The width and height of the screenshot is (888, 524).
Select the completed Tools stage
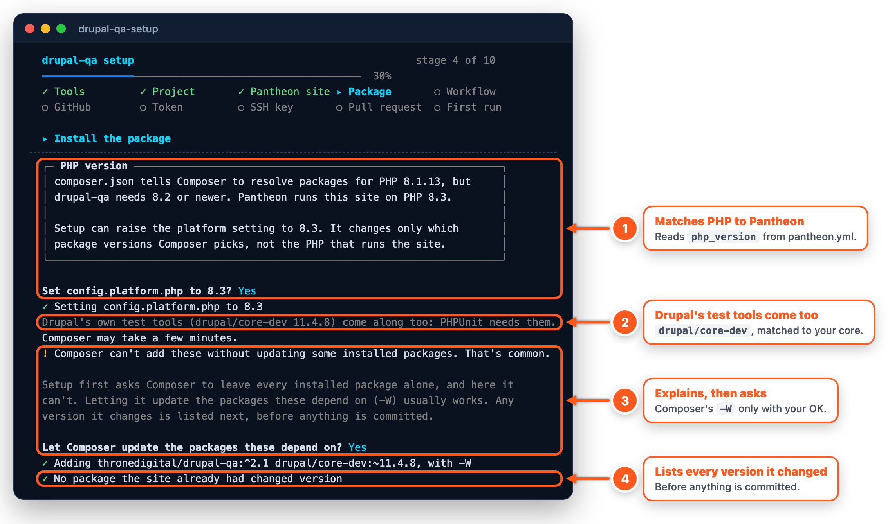(x=63, y=92)
